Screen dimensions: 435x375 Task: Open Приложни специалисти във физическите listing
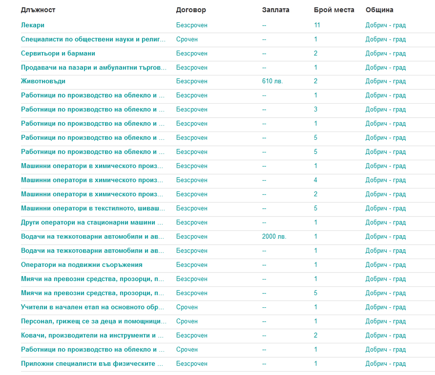coord(92,364)
